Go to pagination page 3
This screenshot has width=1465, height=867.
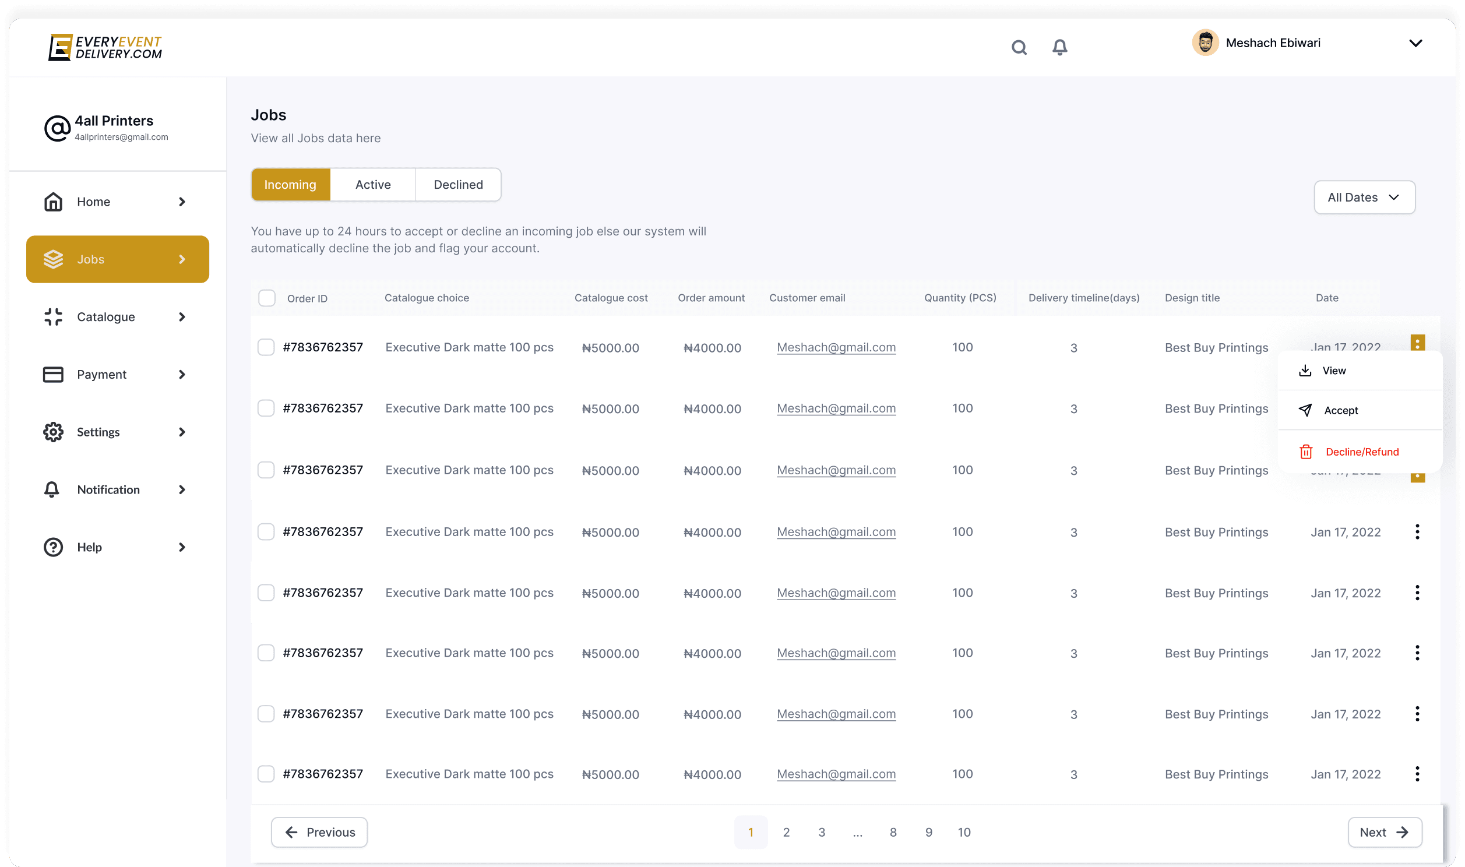pos(821,832)
